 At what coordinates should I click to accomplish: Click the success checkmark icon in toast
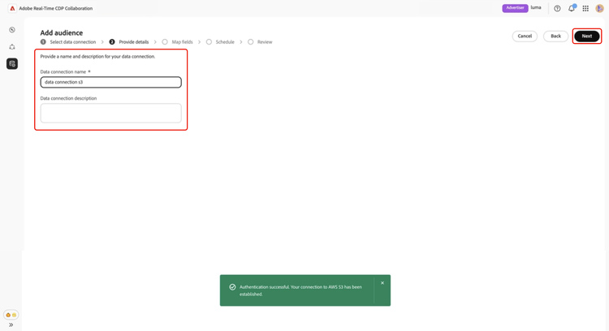point(232,287)
